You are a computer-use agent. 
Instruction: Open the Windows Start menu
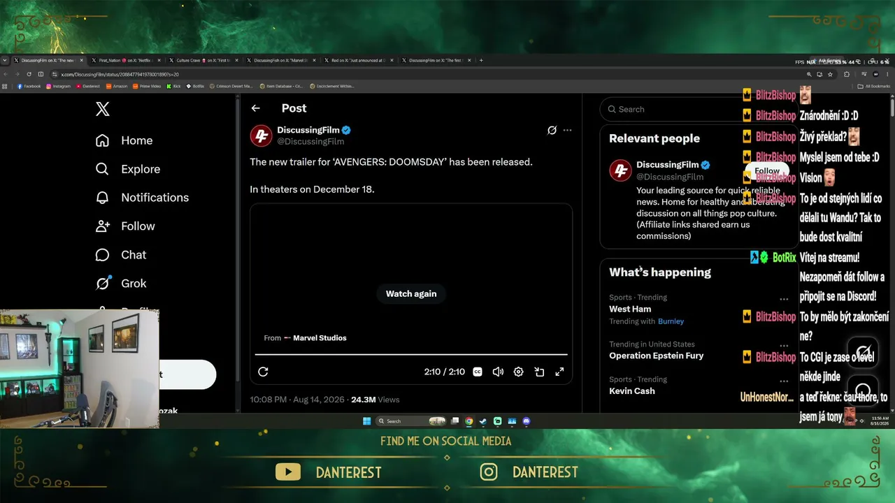tap(366, 421)
